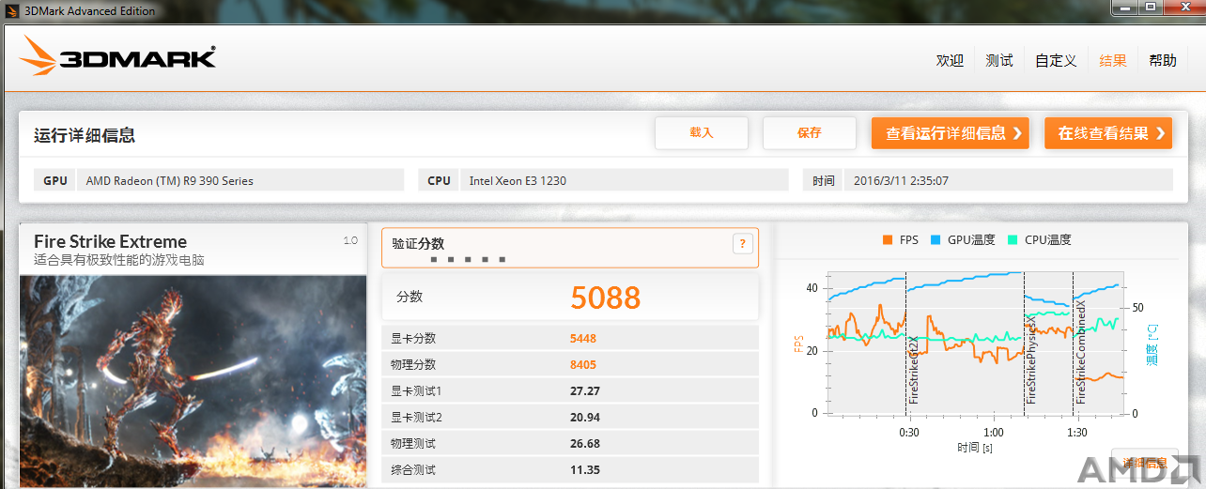This screenshot has width=1206, height=489.
Task: Click 在线查看结果 button
Action: 1108,133
